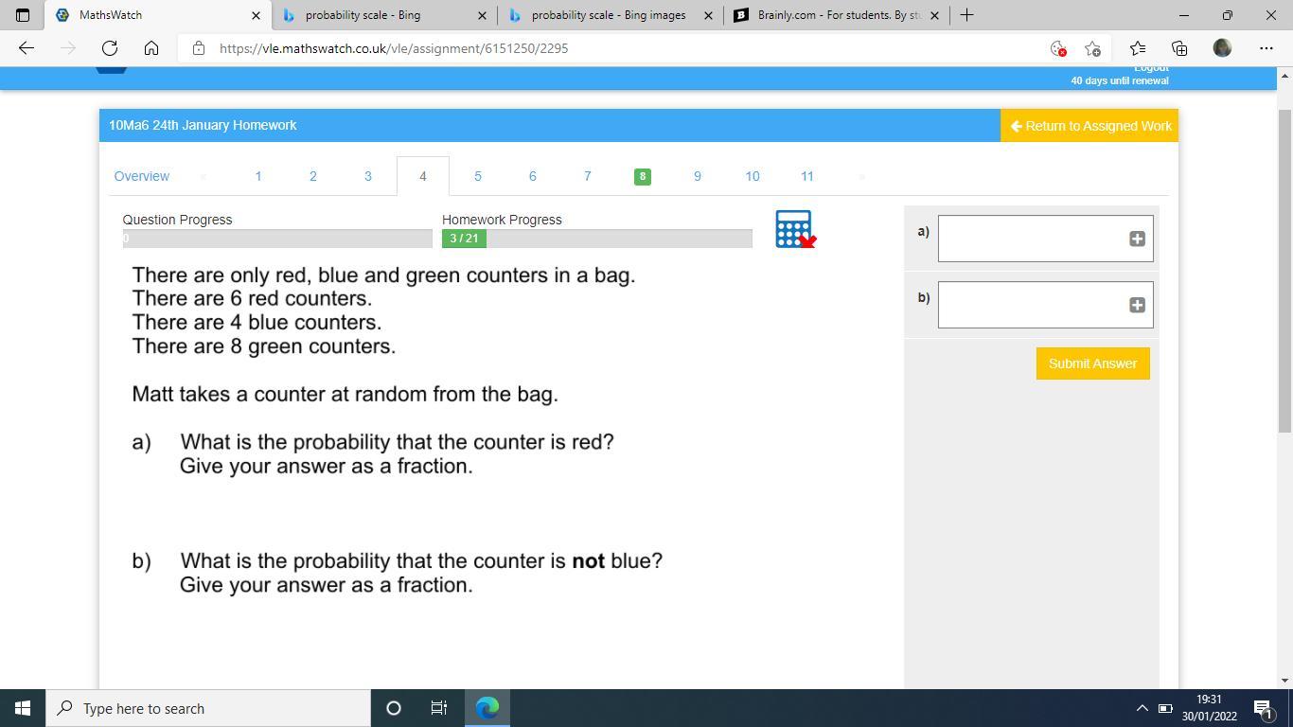This screenshot has height=727, width=1293.
Task: Open a new browser tab
Action: pos(966,15)
